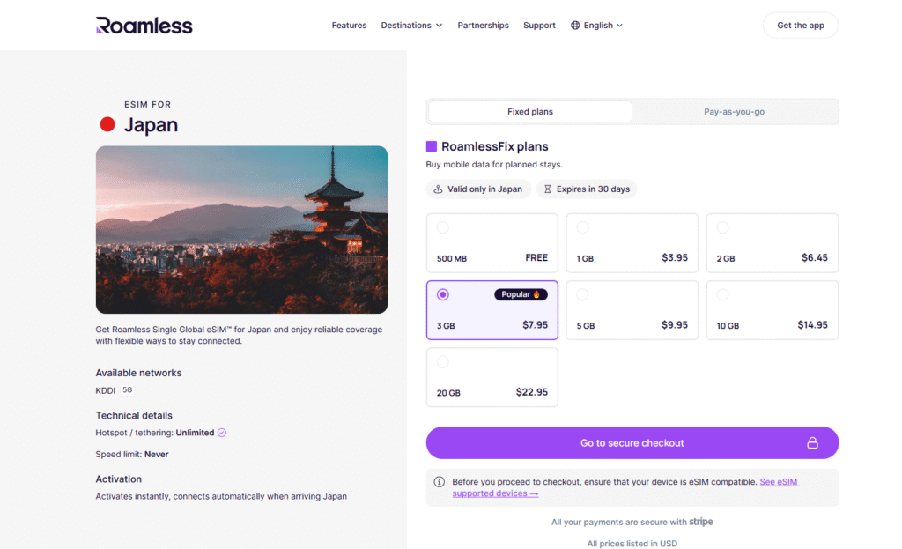Click the info icon beside eSIM notice
Viewport: 902px width, 549px height.
pyautogui.click(x=439, y=482)
